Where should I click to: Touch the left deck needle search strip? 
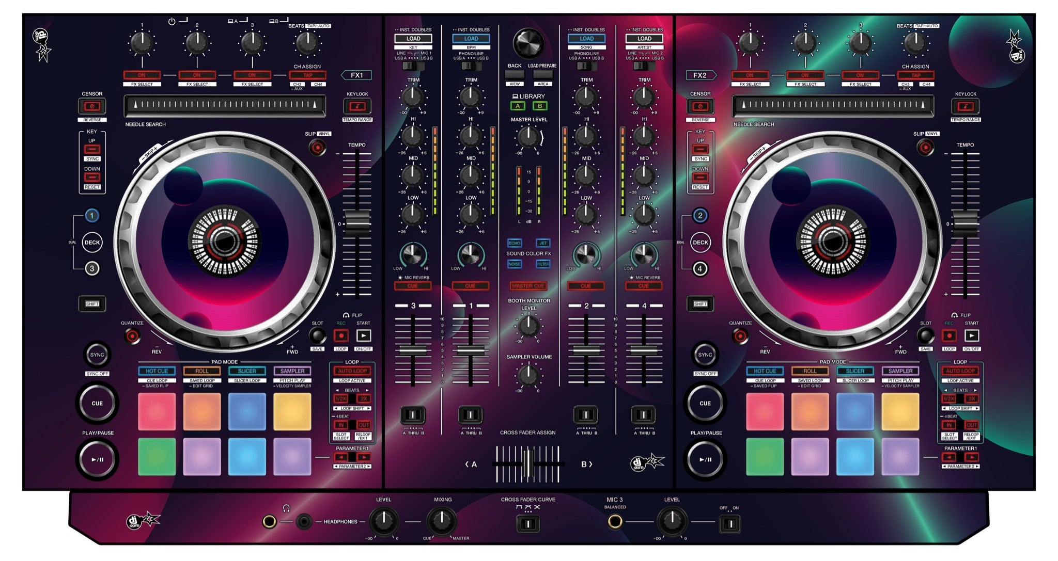point(225,106)
